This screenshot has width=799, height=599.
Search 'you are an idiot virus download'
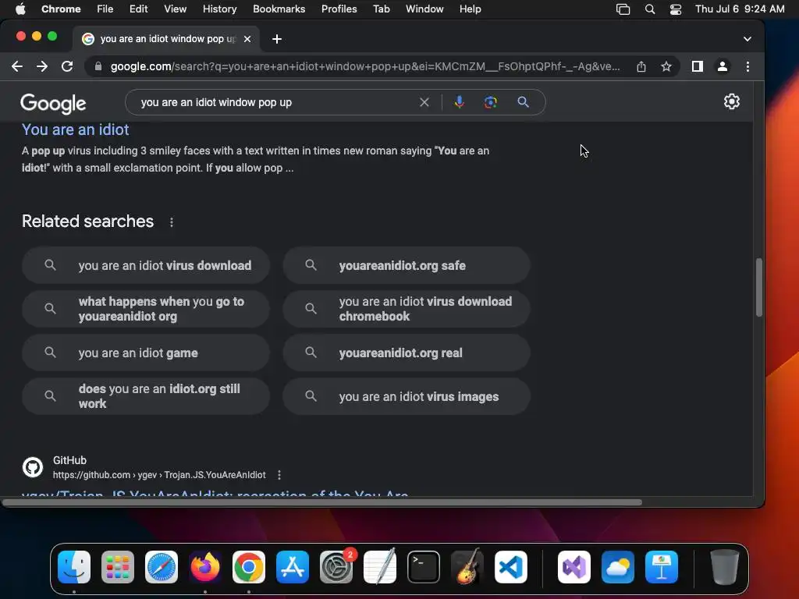click(146, 265)
